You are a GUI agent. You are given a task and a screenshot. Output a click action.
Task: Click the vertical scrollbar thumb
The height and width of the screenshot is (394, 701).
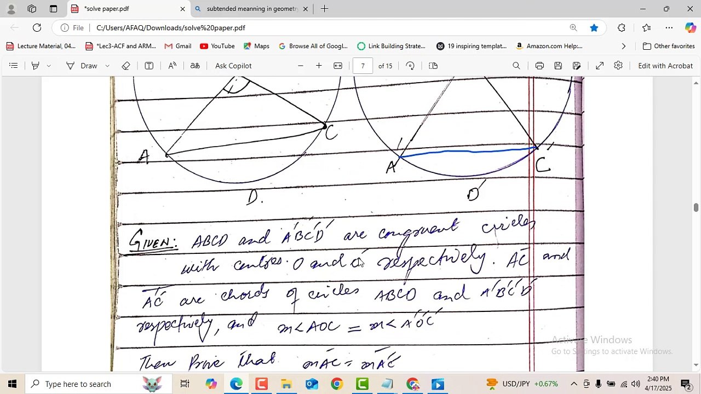pos(696,207)
